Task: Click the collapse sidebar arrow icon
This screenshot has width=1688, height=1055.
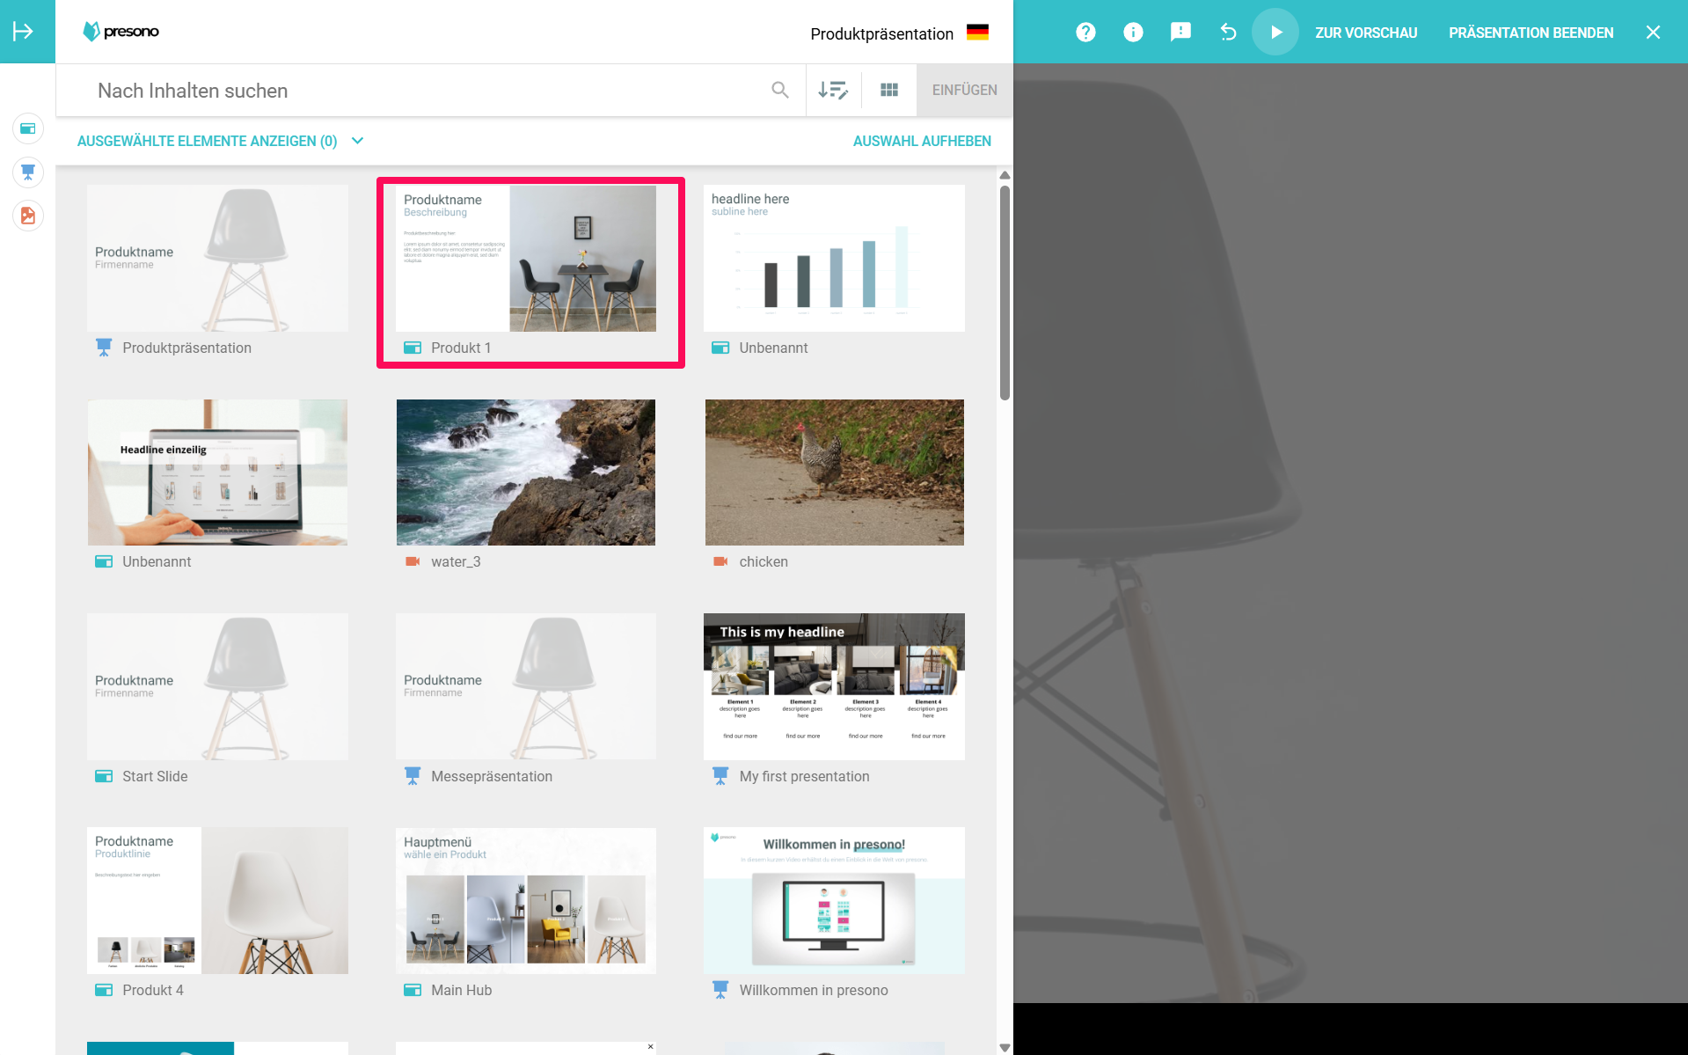Action: (23, 32)
